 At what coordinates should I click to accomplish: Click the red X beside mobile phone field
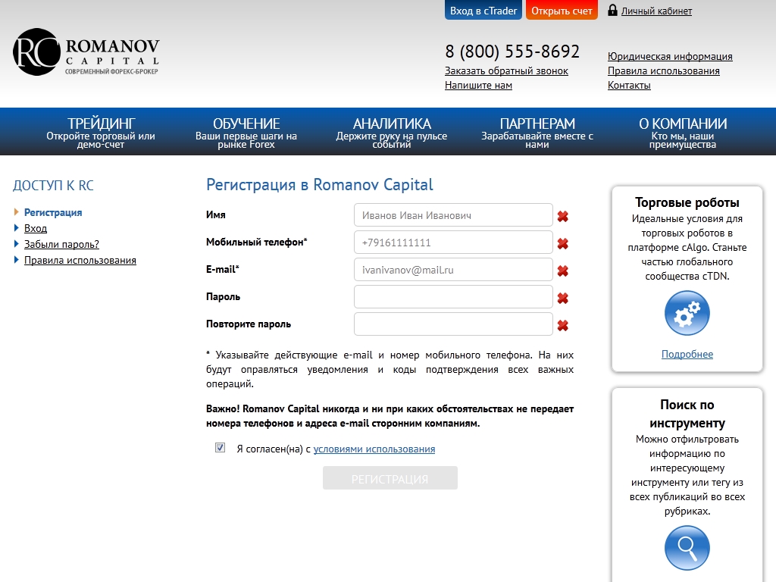[x=562, y=244]
